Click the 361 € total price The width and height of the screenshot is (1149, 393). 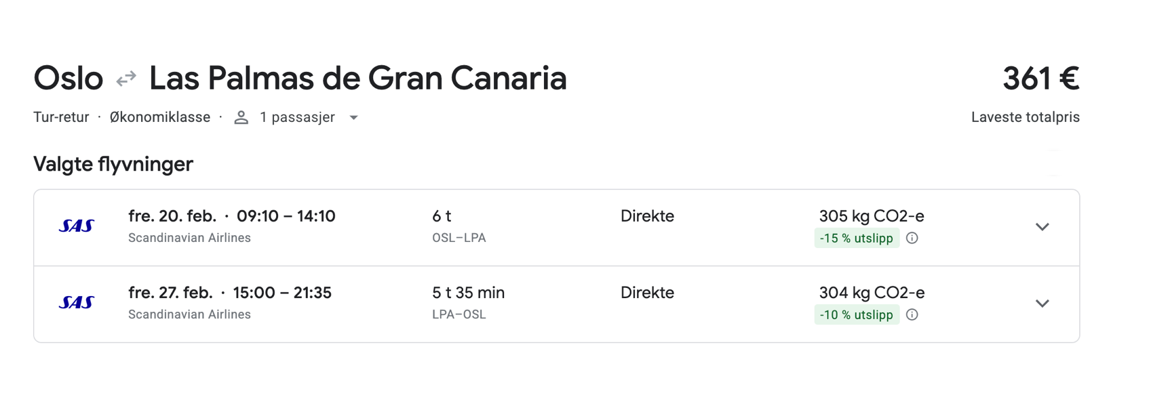click(1040, 79)
